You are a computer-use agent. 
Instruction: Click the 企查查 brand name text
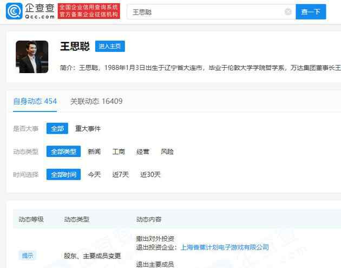click(40, 8)
